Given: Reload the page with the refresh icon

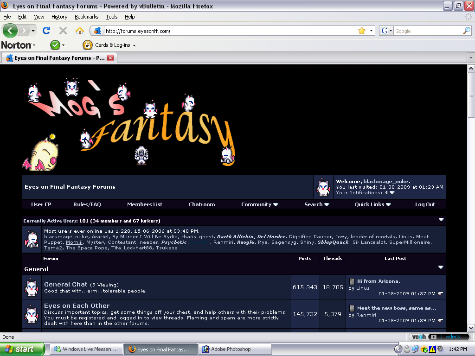Looking at the screenshot, I should point(46,31).
